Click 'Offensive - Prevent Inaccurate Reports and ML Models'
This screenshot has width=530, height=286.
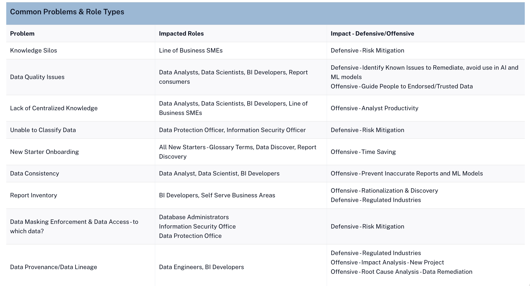407,173
